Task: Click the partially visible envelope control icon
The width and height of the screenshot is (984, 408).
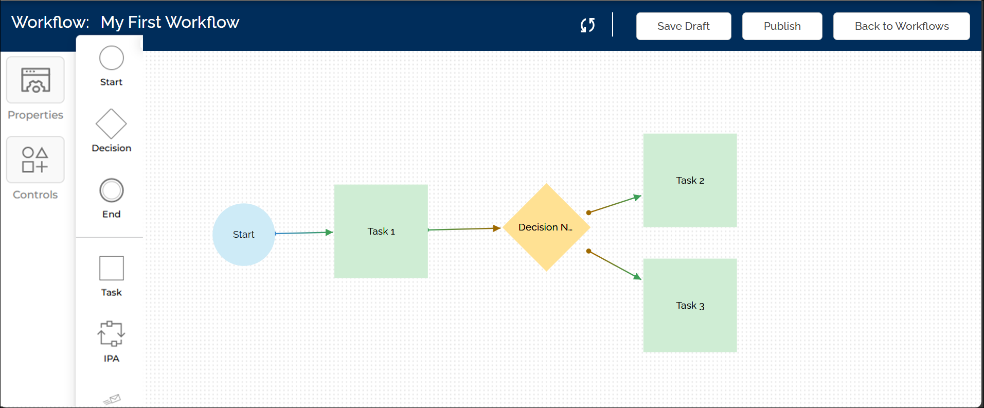Action: (x=112, y=399)
